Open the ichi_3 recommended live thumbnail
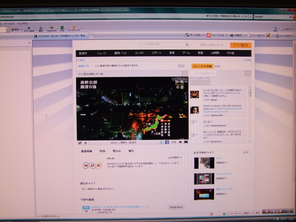 pos(204,163)
